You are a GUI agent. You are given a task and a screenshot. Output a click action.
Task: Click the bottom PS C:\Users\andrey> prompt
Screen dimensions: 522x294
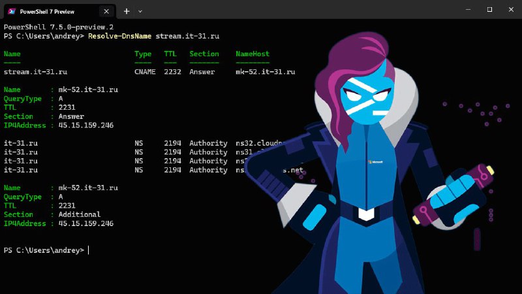[44, 250]
